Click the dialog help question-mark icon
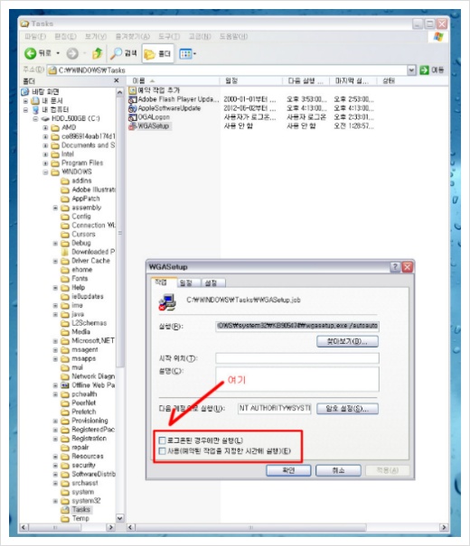Viewport: 470px width, 546px height. [395, 267]
